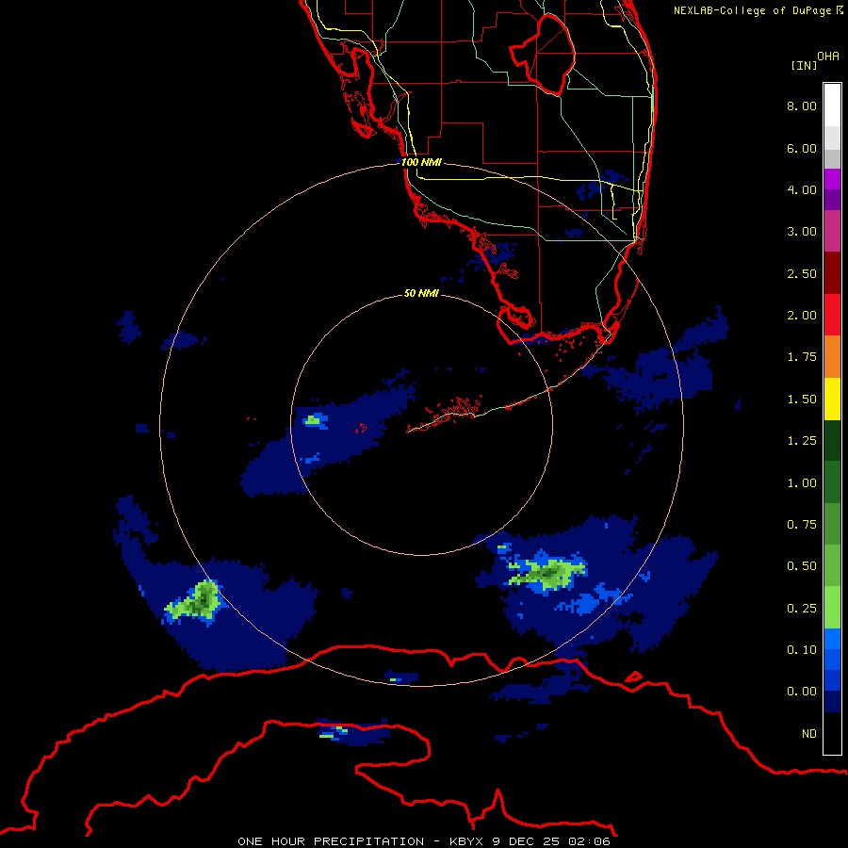Click the 50 NMI range ring label
Screen dimensions: 848x848
tap(421, 293)
